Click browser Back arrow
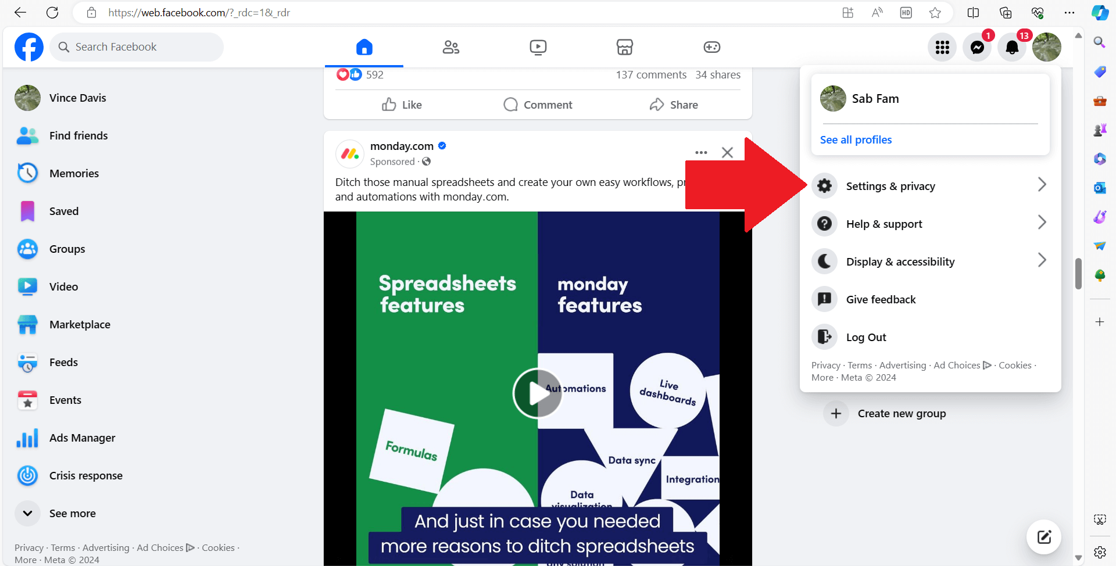This screenshot has width=1116, height=566. pyautogui.click(x=20, y=12)
